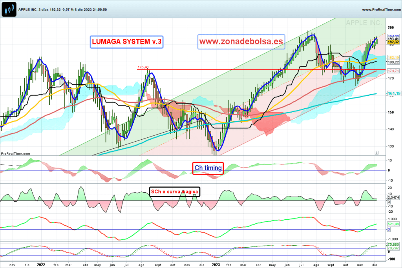402x268 pixels.
Task: Click the black 180,22 price label
Action: [x=393, y=62]
